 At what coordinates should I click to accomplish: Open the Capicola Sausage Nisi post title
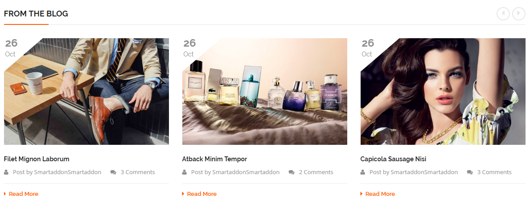(393, 159)
